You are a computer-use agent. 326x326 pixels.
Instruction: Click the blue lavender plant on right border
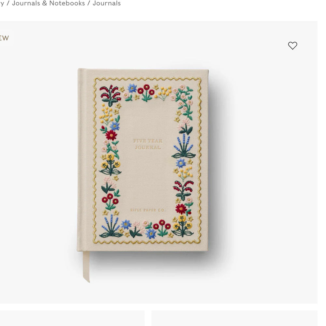[x=183, y=146]
